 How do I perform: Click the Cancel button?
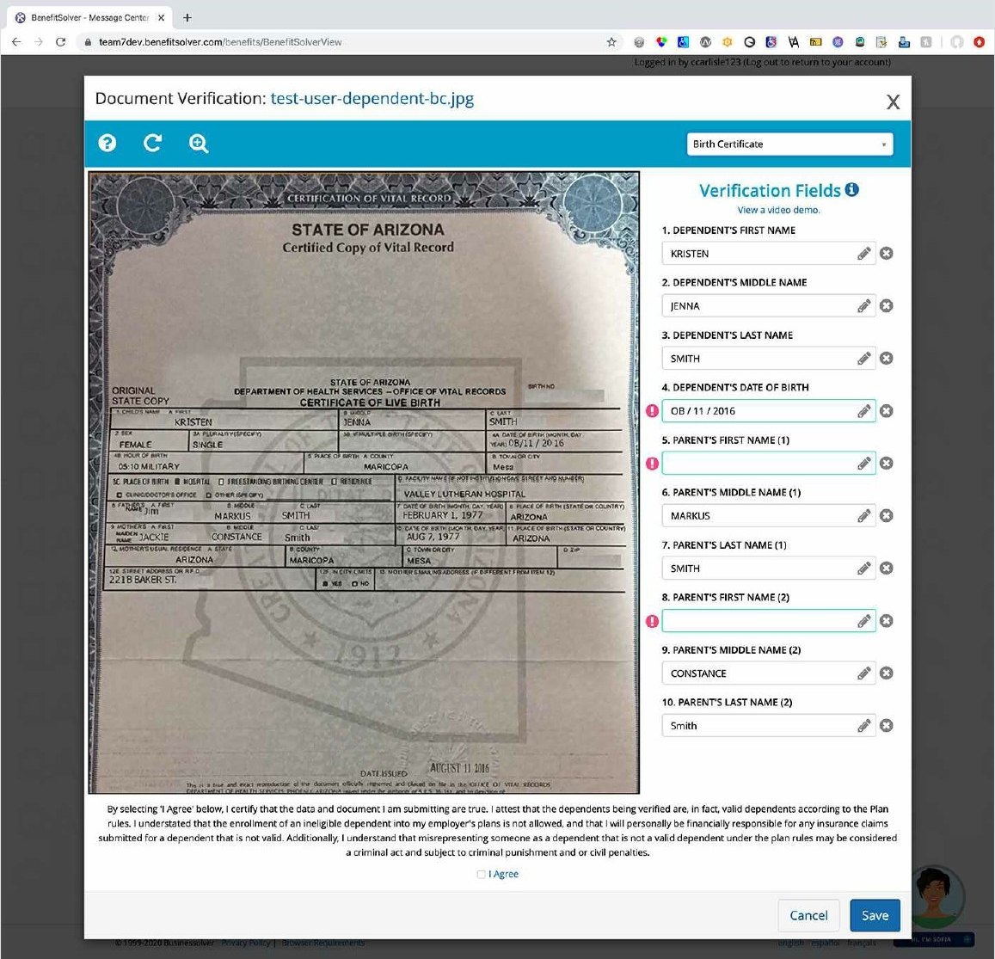tap(808, 915)
